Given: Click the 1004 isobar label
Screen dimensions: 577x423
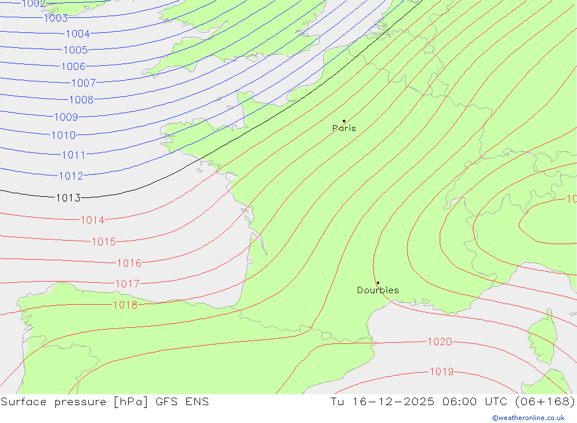Looking at the screenshot, I should [x=78, y=34].
